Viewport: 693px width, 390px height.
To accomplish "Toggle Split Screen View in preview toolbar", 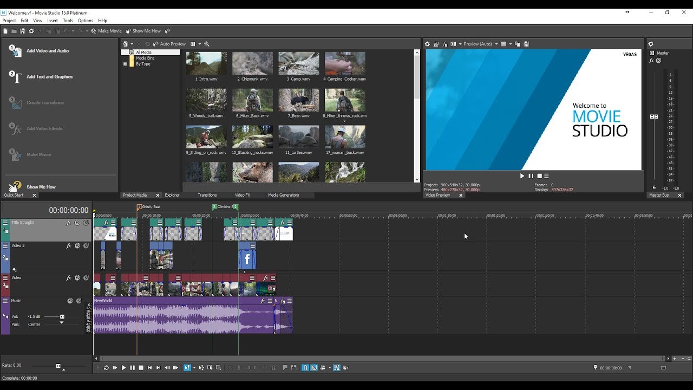I will coord(453,44).
